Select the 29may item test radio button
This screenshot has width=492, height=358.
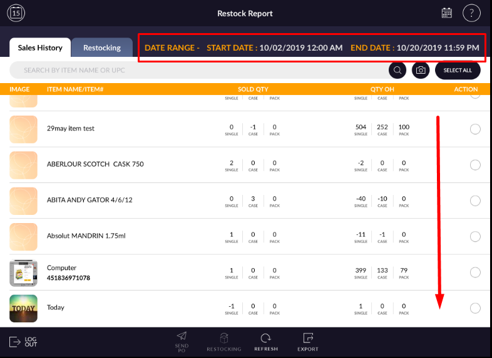pos(475,129)
